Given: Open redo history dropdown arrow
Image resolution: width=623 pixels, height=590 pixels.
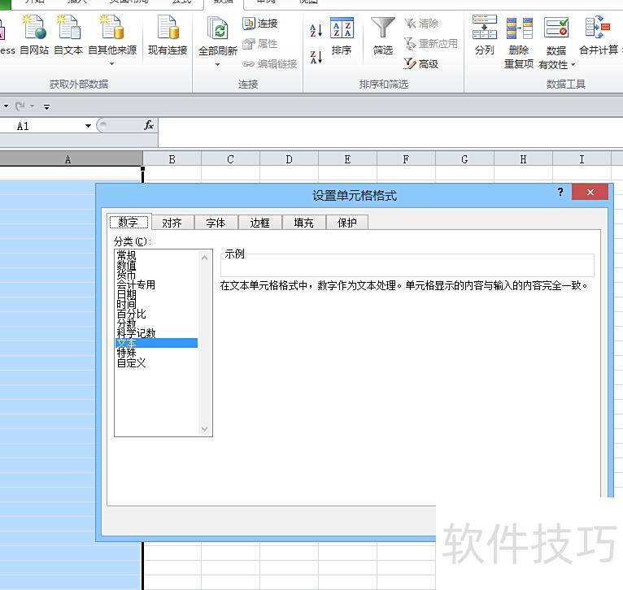Looking at the screenshot, I should pos(32,106).
